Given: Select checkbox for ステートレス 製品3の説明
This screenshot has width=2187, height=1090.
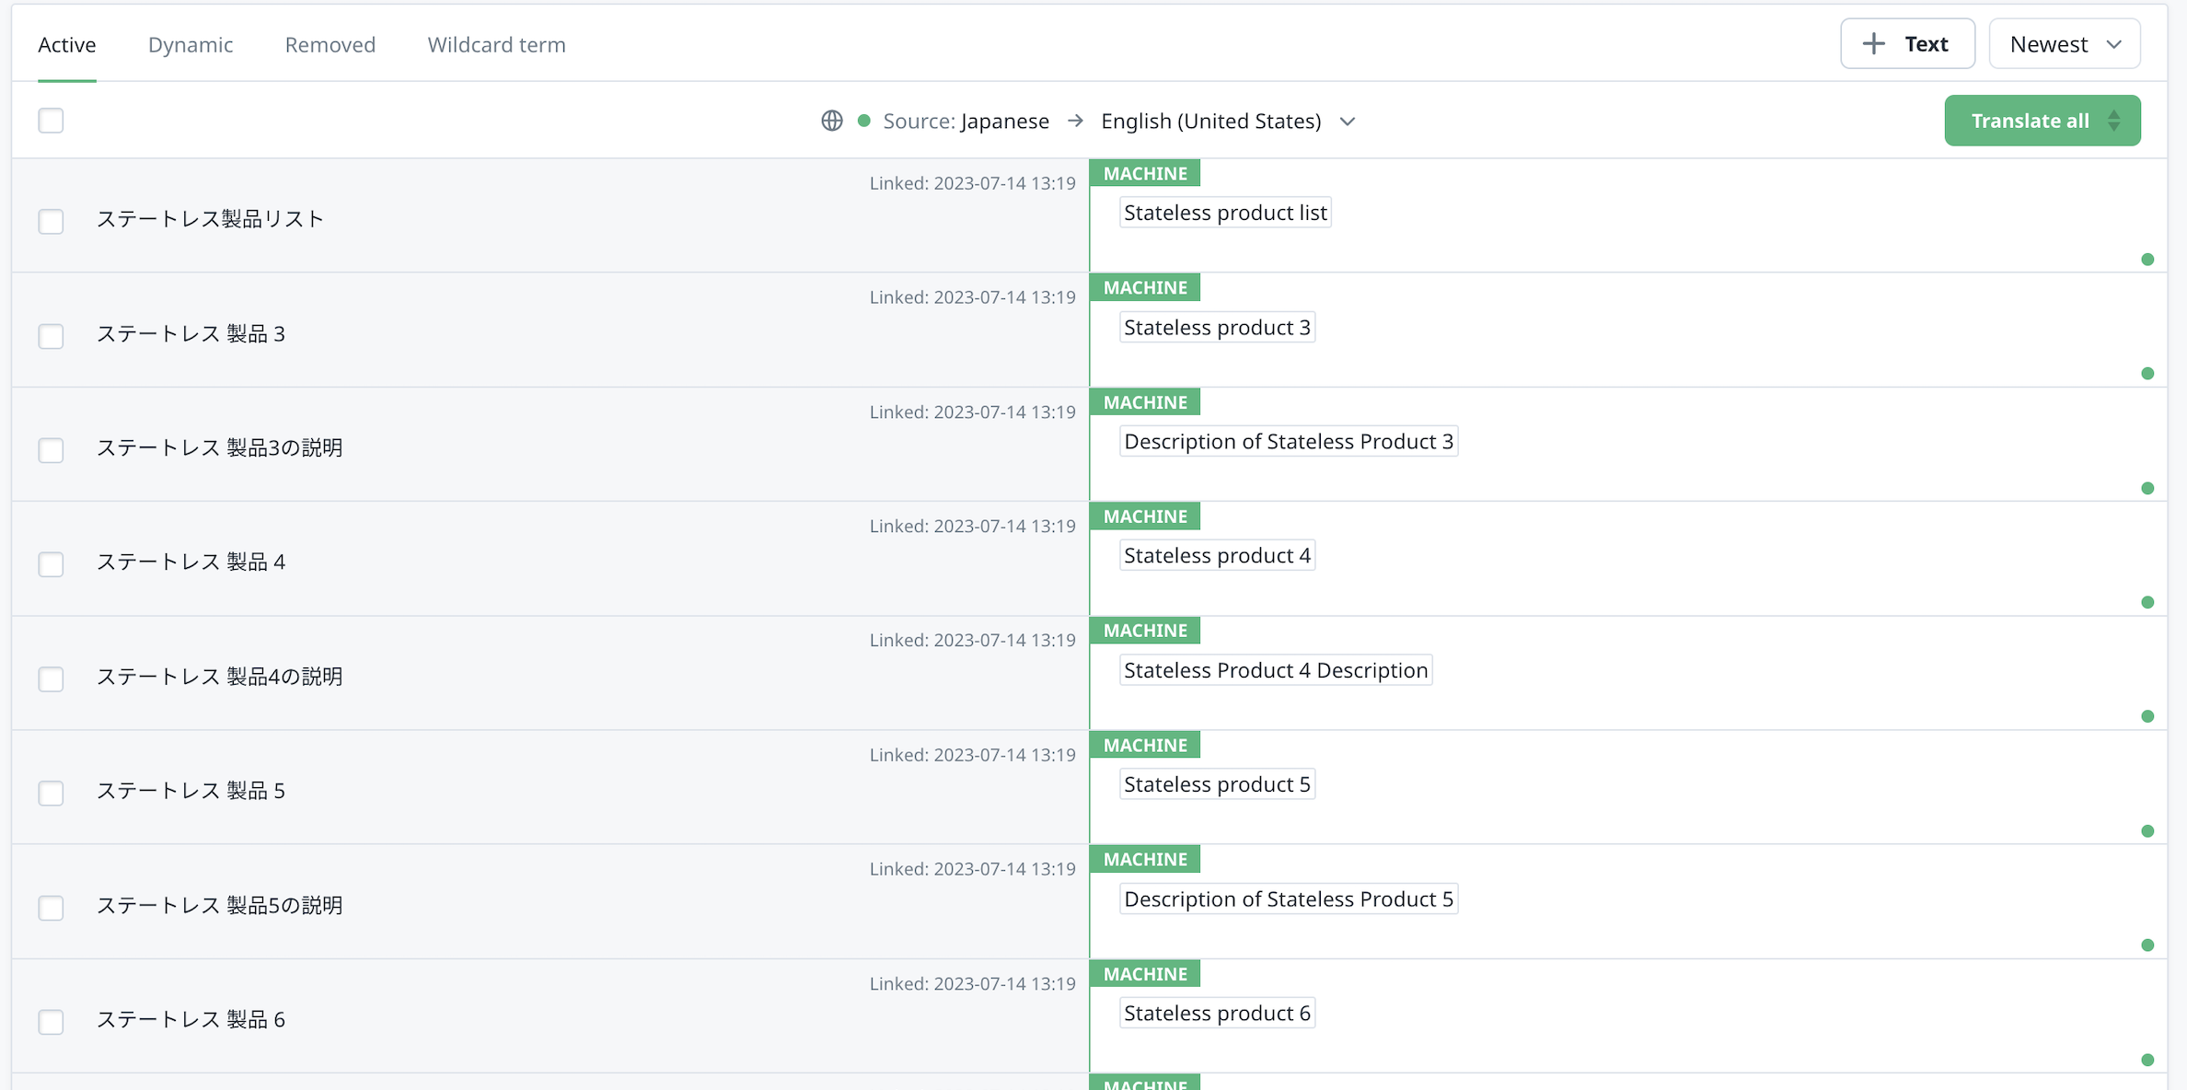Looking at the screenshot, I should coord(51,450).
